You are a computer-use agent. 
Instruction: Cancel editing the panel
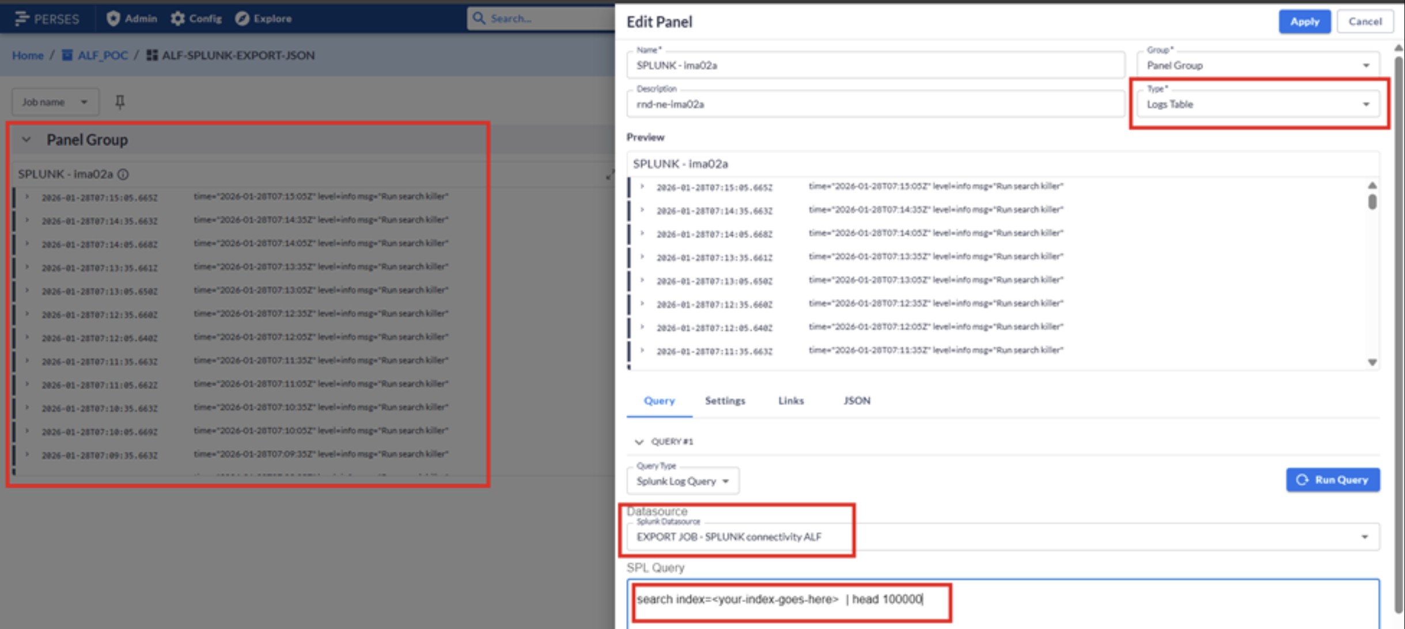[1365, 21]
